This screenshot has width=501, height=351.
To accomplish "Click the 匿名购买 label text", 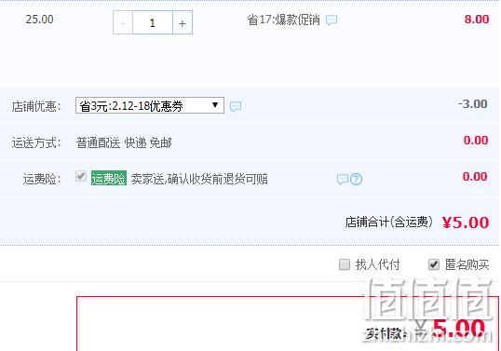I will 467,264.
